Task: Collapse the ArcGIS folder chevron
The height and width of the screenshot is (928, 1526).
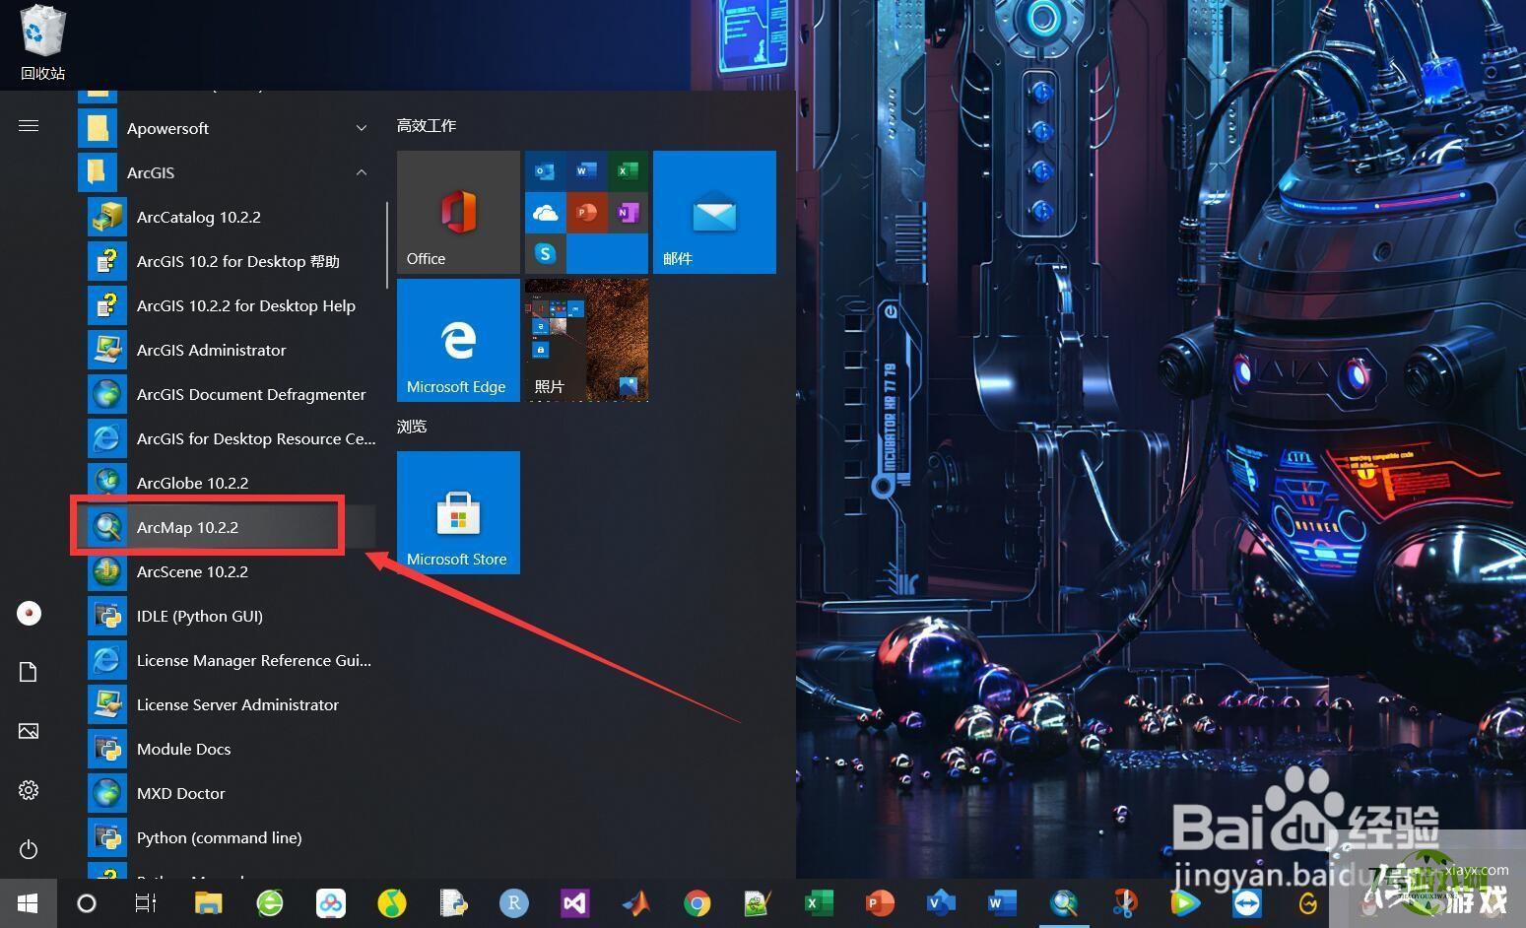Action: pos(362,172)
